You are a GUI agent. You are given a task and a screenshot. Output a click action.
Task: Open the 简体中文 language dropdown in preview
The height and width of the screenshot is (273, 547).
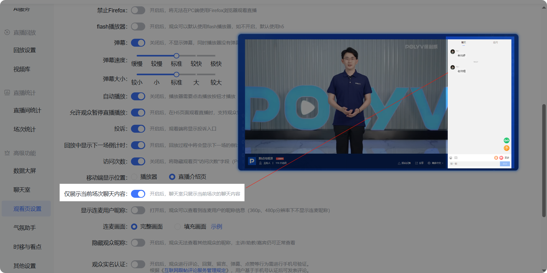tap(436, 163)
